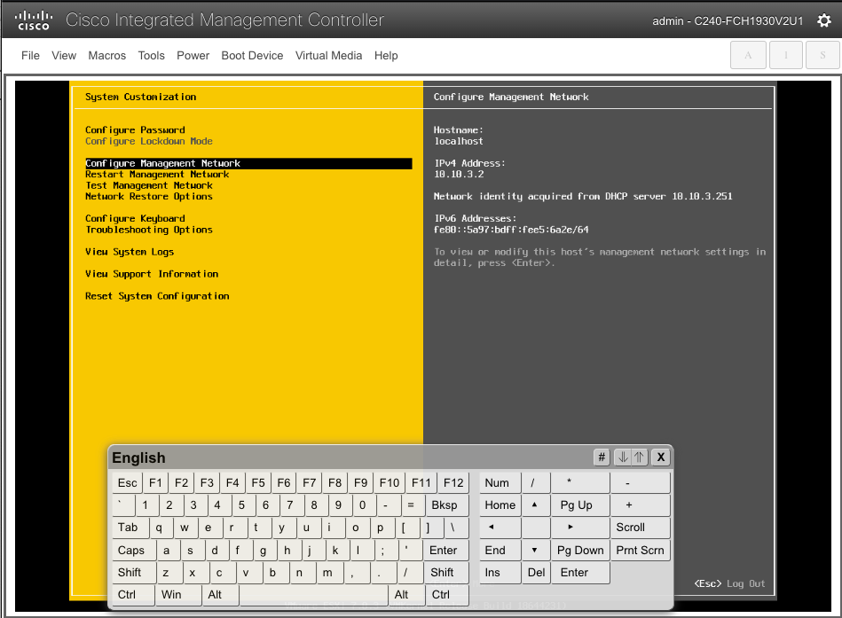Toggle Caps key on virtual keyboard
The width and height of the screenshot is (842, 618).
point(134,551)
